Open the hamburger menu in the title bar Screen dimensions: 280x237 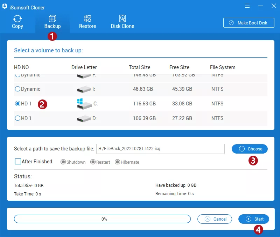[x=247, y=6]
